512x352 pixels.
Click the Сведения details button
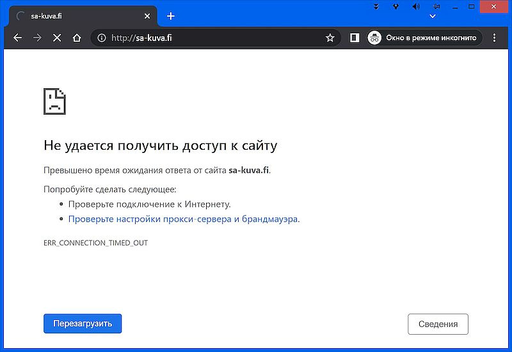pyautogui.click(x=438, y=324)
